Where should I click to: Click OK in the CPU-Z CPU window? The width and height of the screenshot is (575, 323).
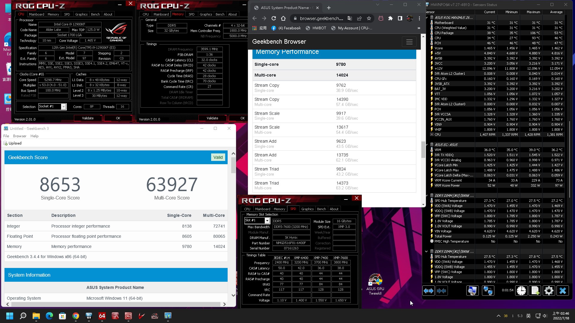click(118, 118)
